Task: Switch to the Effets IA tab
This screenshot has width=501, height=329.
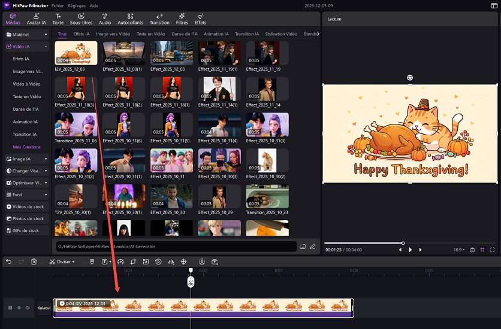Action: (82, 34)
